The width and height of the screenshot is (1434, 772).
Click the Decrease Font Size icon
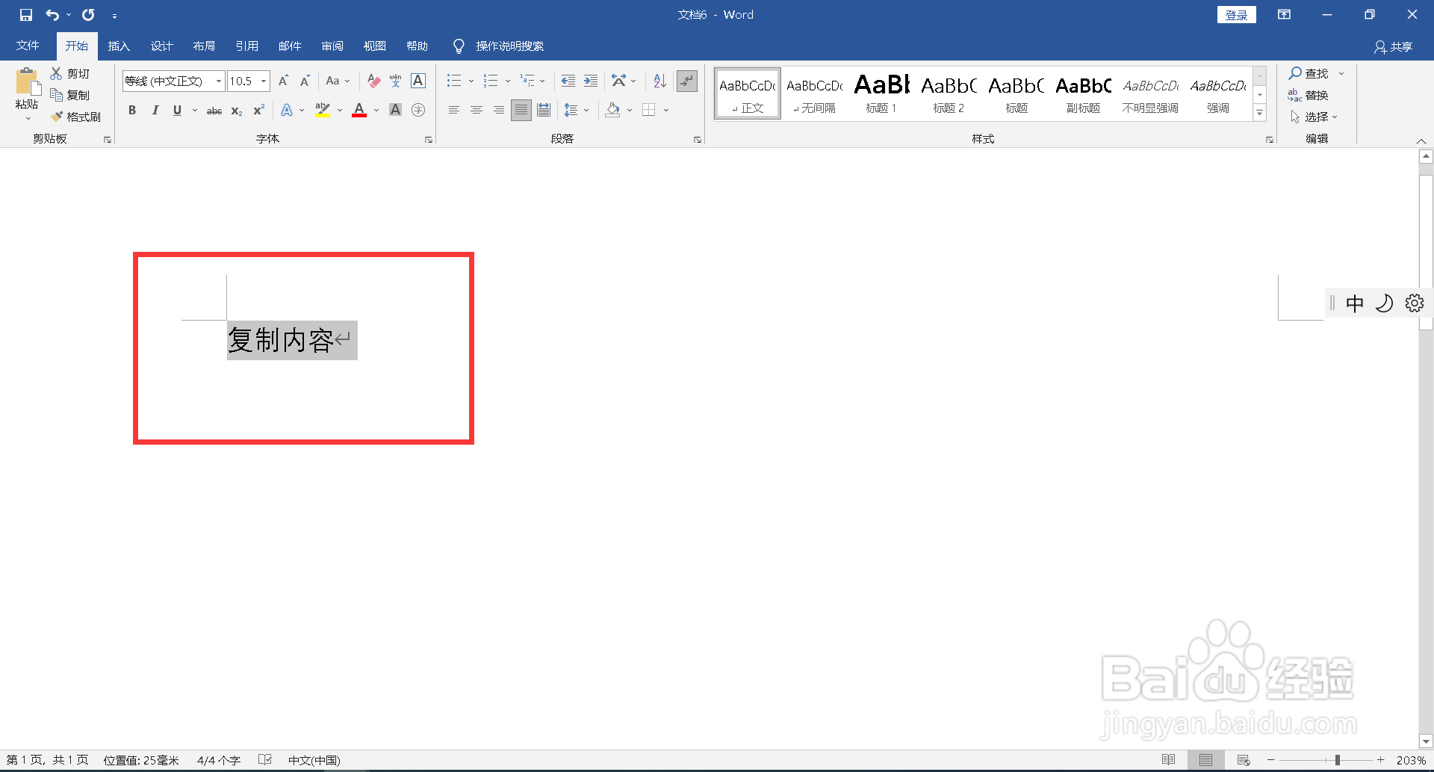click(305, 81)
